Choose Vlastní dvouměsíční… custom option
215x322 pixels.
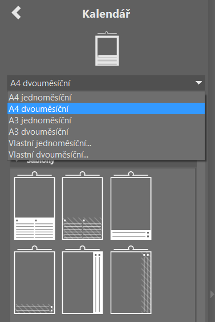(106, 154)
